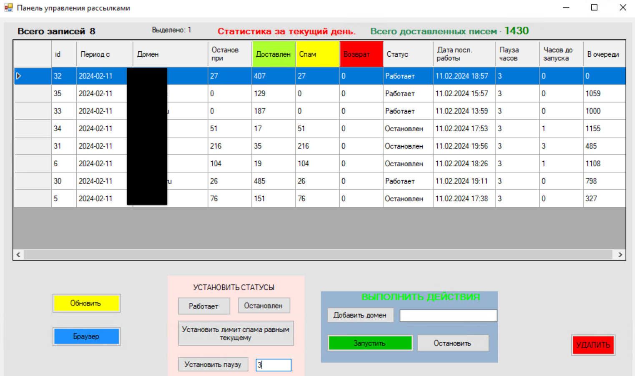Set status to Работает for selected mailing
Viewport: 635px width, 376px height.
point(204,306)
